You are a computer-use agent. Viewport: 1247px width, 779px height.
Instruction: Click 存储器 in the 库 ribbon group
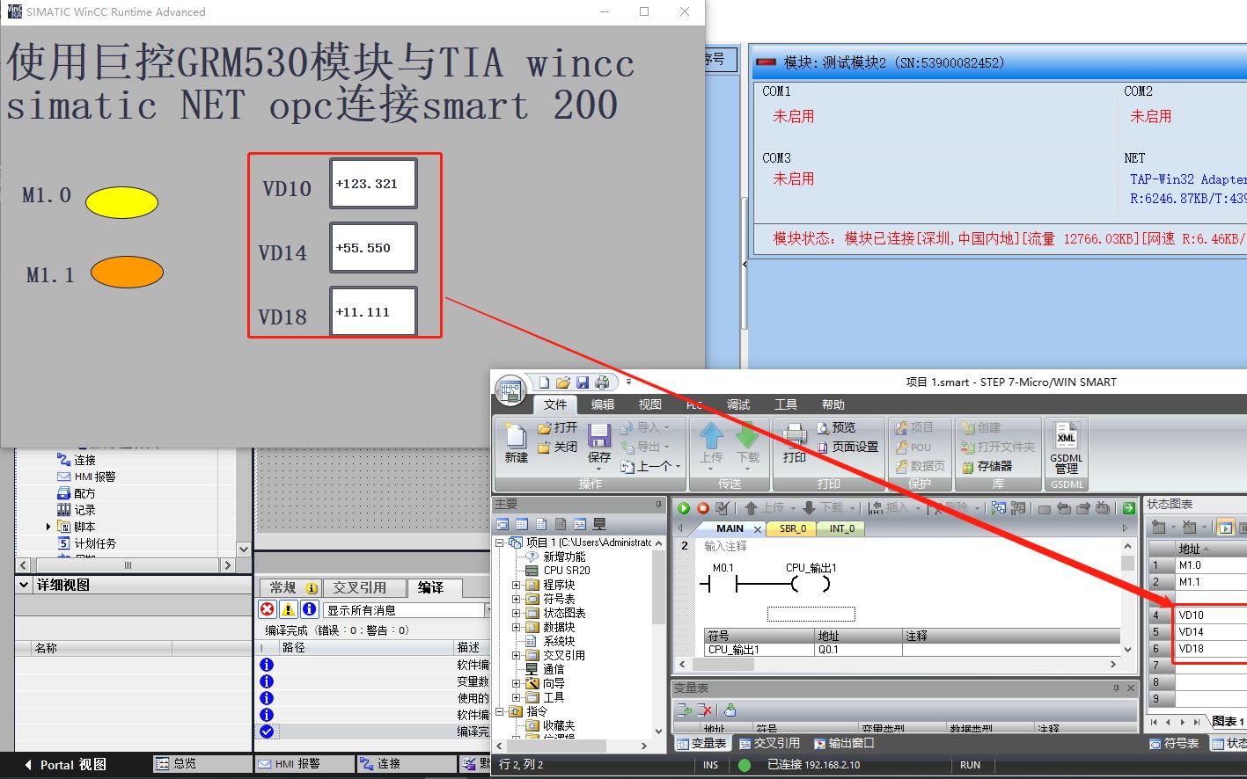click(987, 466)
